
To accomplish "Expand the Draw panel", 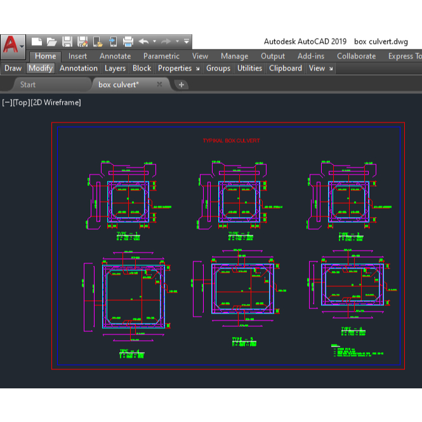I will click(x=13, y=69).
